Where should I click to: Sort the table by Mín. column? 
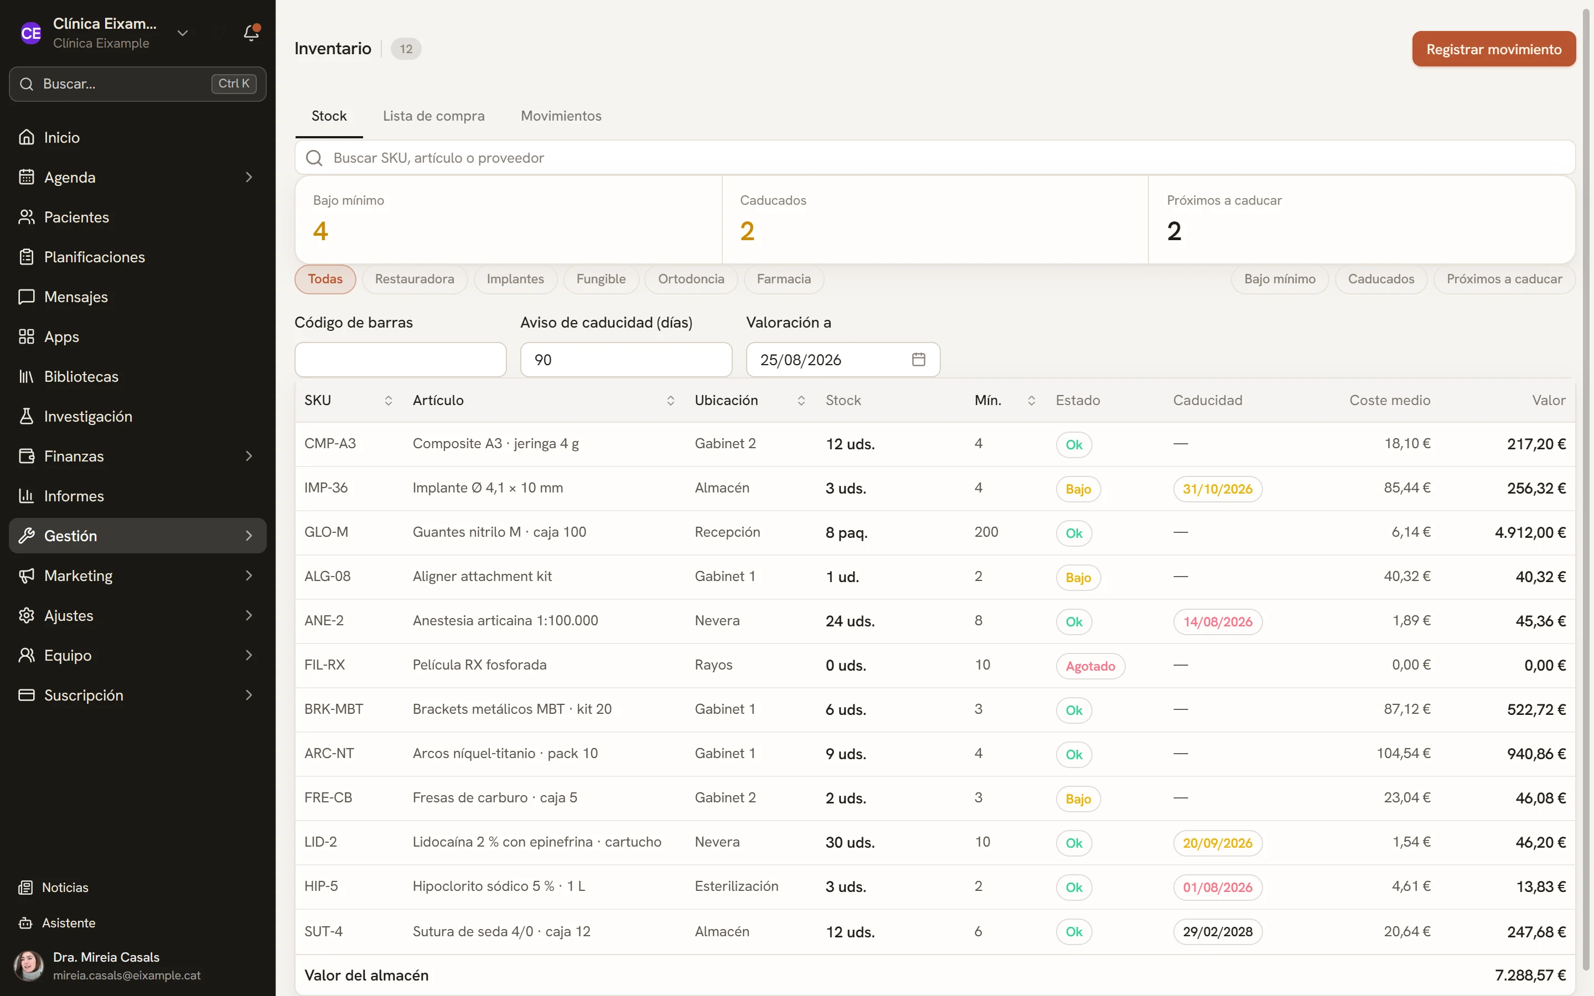[1032, 401]
